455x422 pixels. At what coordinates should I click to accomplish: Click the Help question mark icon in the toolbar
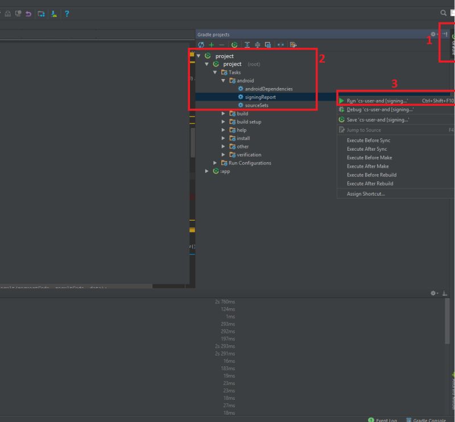tap(67, 14)
